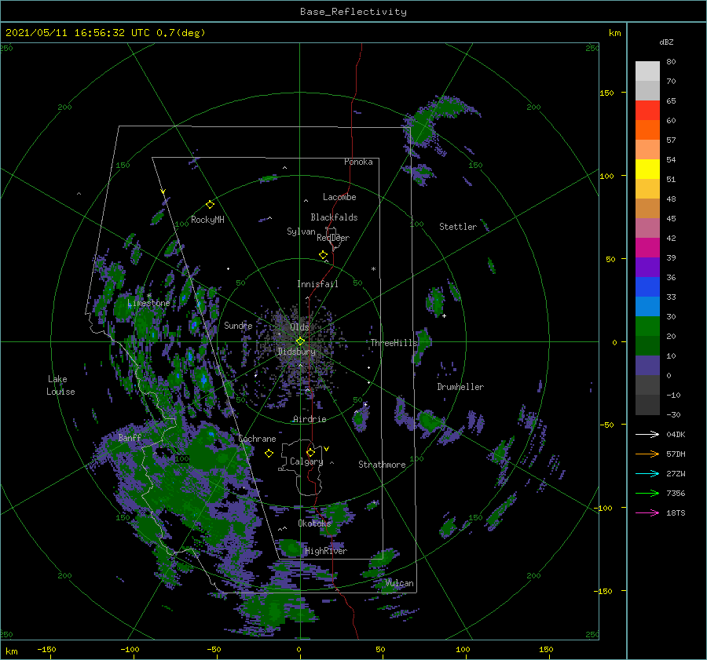Click the Limestone label
This screenshot has width=707, height=660.
pos(148,303)
